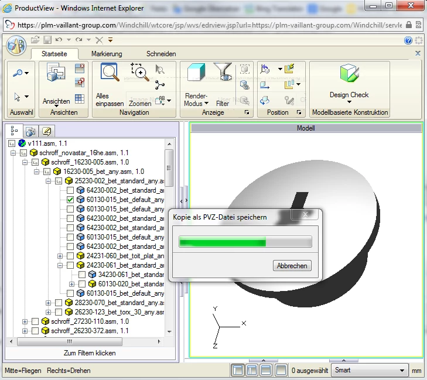The height and width of the screenshot is (380, 427).
Task: Check the 60130-020_bet_standar checkbox
Action: pos(82,284)
